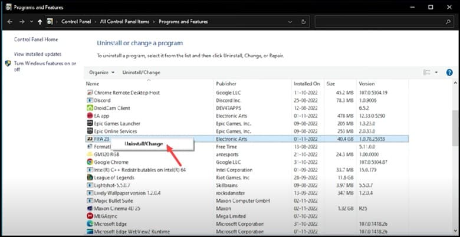The height and width of the screenshot is (237, 460).
Task: Click the Lively Wallpaper icon
Action: 90,193
